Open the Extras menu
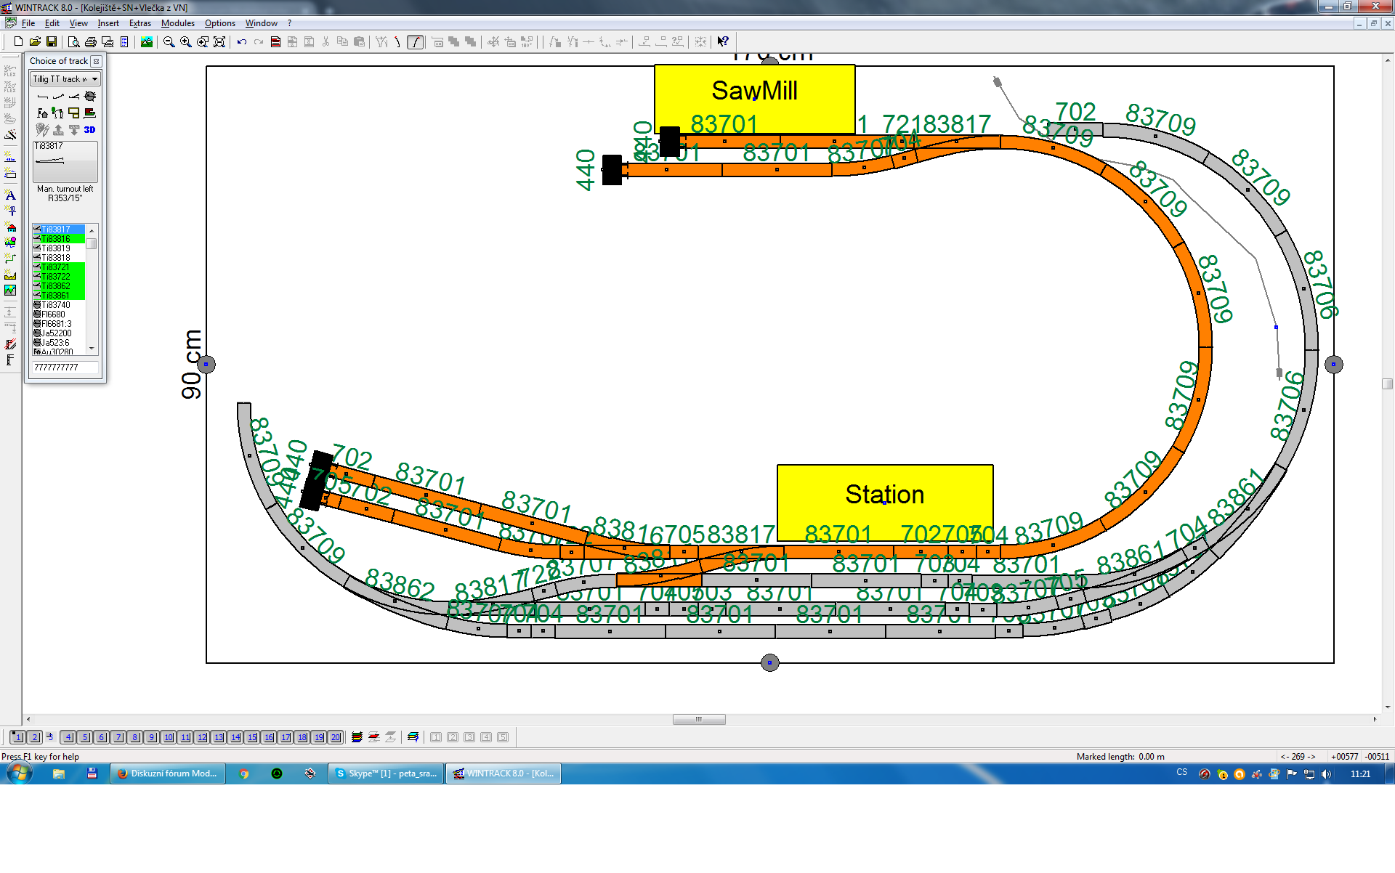Screen dimensions: 1395x873 coord(139,23)
